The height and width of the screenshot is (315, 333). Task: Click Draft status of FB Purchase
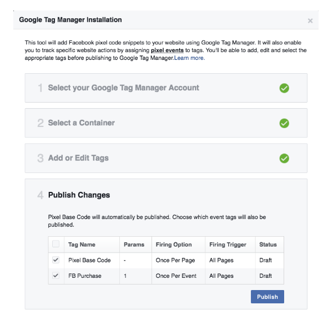point(265,276)
